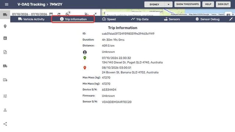Click the Bowen St, Banana end address
This screenshot has height=132, width=235.
tap(130, 72)
